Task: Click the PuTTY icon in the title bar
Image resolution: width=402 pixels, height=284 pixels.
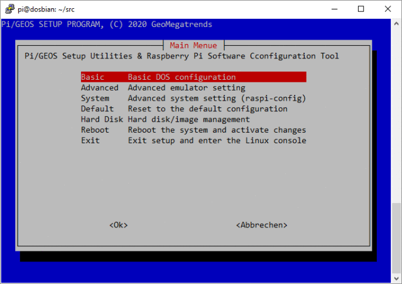Action: click(10, 9)
